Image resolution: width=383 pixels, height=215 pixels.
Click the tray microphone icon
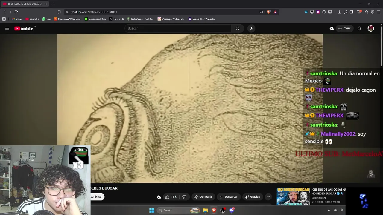point(342,210)
